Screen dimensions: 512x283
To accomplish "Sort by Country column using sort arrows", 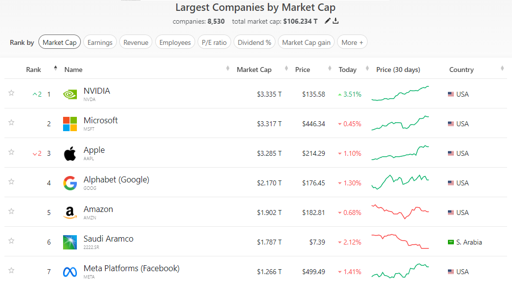I will click(x=502, y=69).
